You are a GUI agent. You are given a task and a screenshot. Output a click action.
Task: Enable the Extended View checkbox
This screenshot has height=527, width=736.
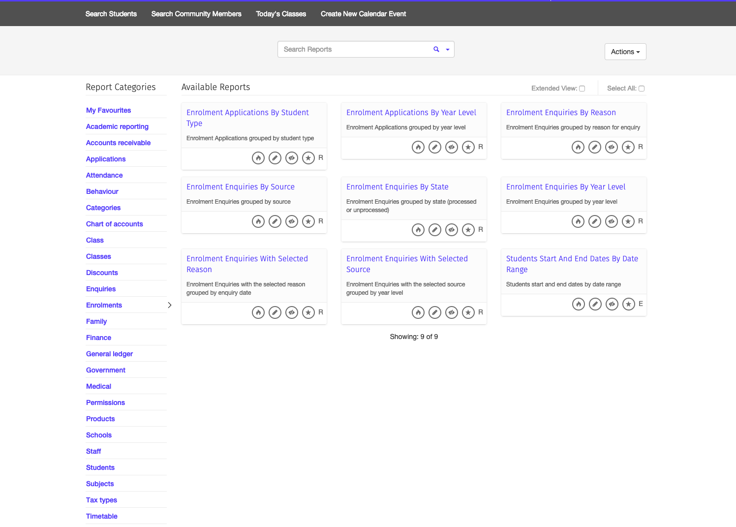coord(582,89)
